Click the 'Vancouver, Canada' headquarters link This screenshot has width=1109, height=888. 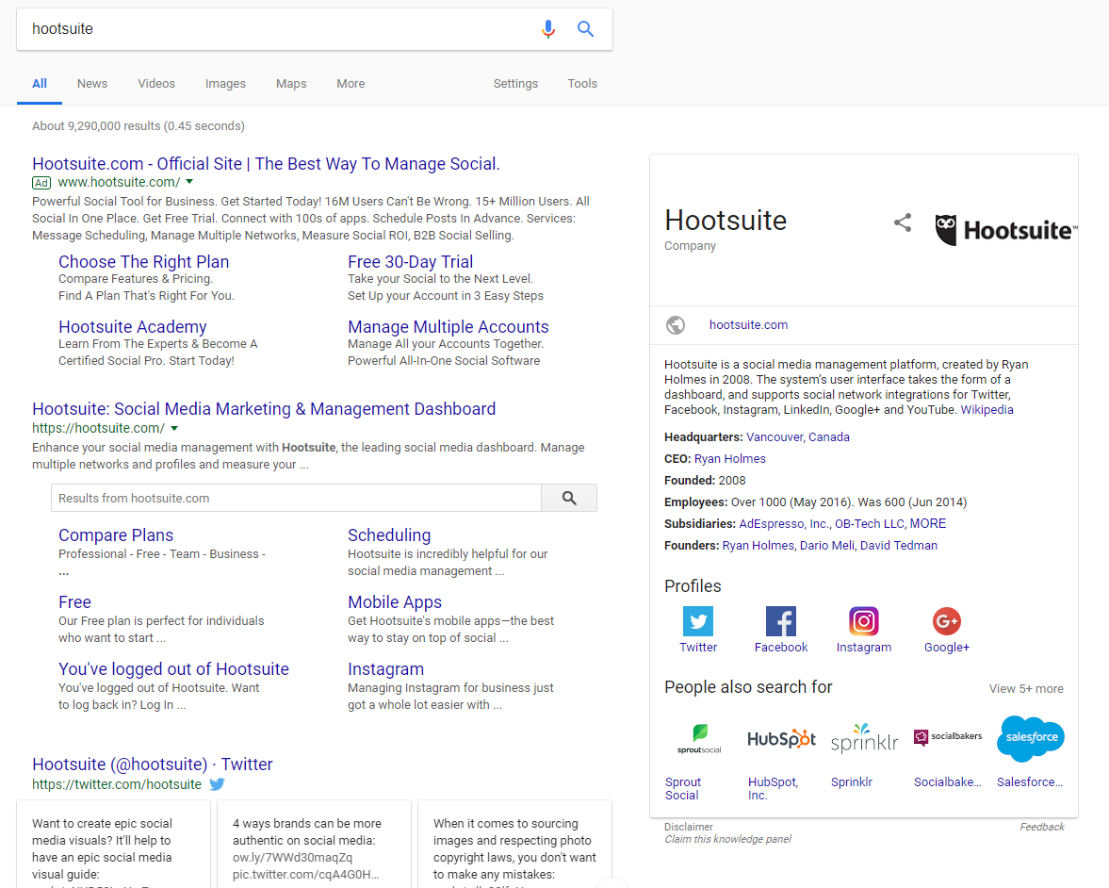(798, 437)
